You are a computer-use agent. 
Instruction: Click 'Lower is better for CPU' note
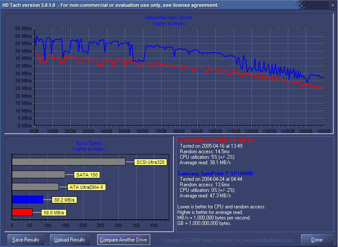click(221, 207)
